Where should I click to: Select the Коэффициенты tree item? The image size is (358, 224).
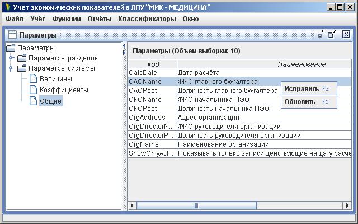(64, 90)
